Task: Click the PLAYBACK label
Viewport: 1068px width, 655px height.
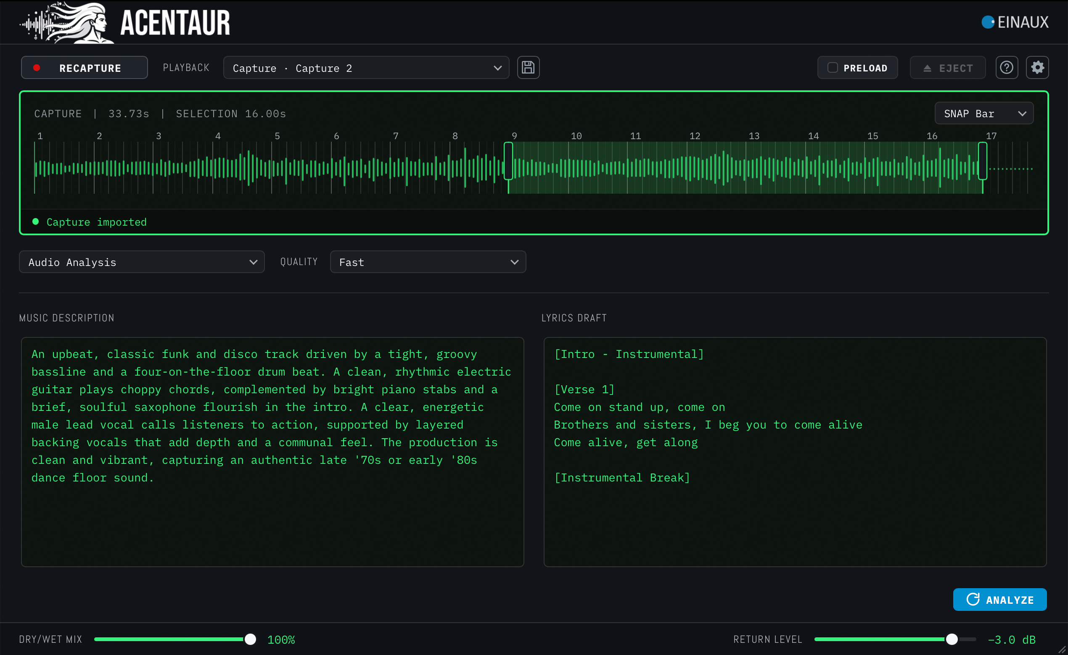Action: click(x=186, y=68)
